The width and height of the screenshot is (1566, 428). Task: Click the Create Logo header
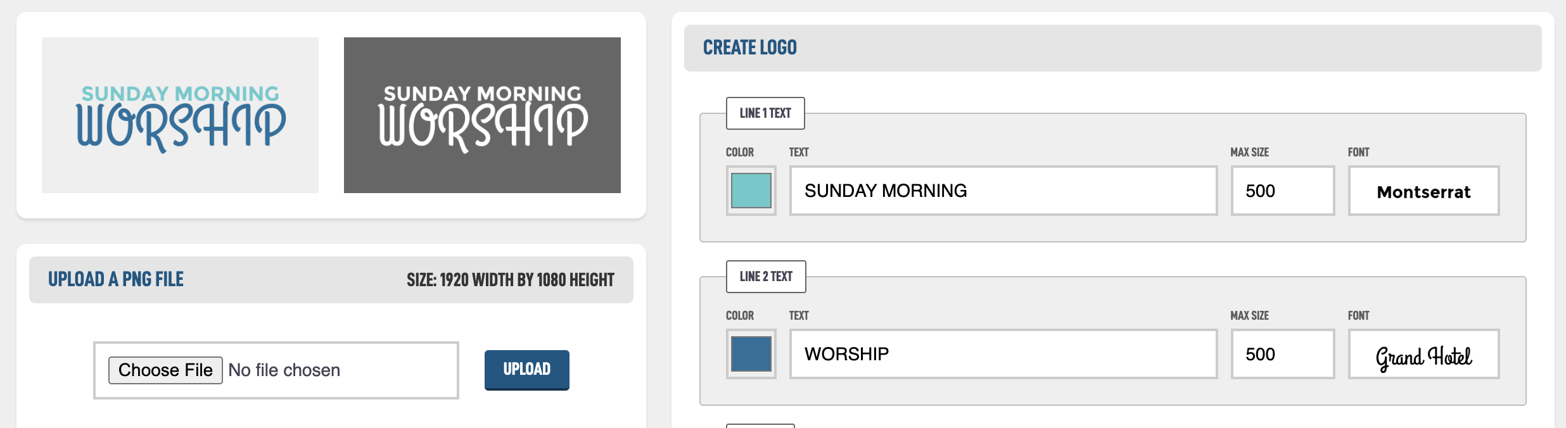750,47
